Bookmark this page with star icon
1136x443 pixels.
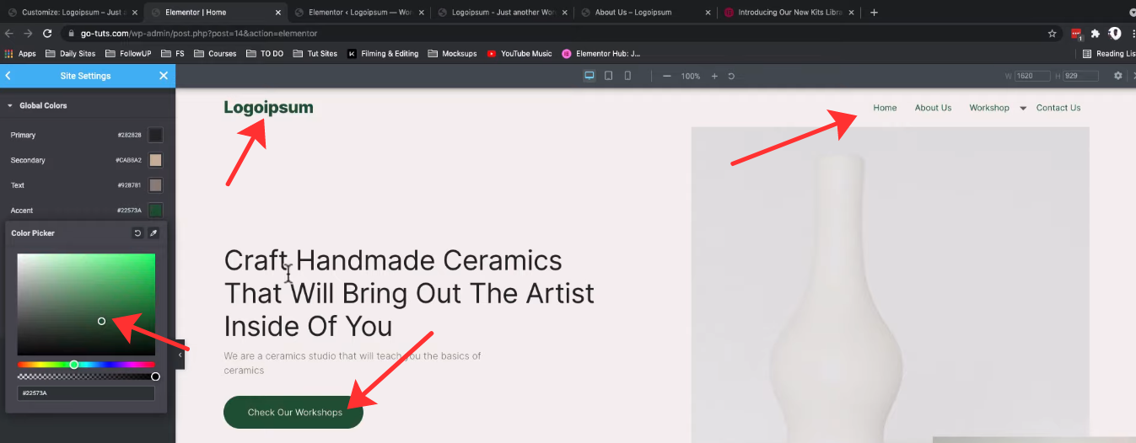[1053, 34]
